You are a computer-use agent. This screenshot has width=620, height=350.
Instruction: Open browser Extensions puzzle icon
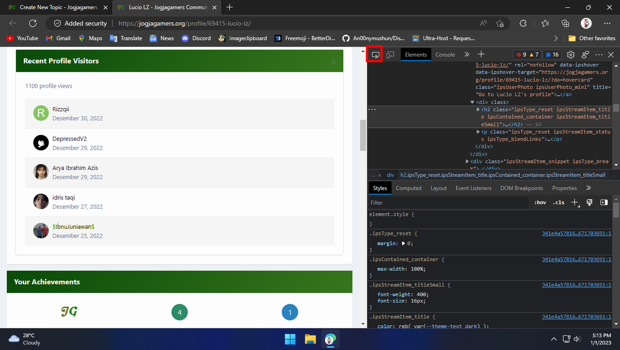523,23
